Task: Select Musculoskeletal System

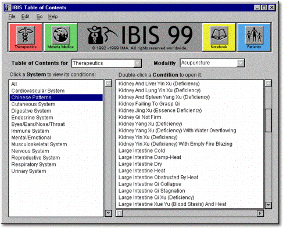Action: click(x=56, y=144)
